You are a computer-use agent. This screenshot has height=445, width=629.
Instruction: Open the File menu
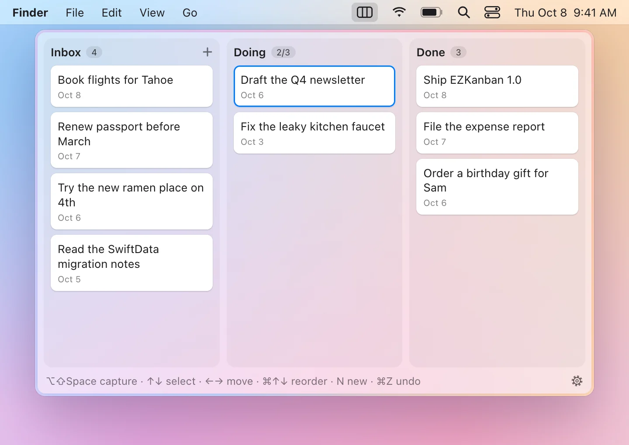click(x=75, y=13)
